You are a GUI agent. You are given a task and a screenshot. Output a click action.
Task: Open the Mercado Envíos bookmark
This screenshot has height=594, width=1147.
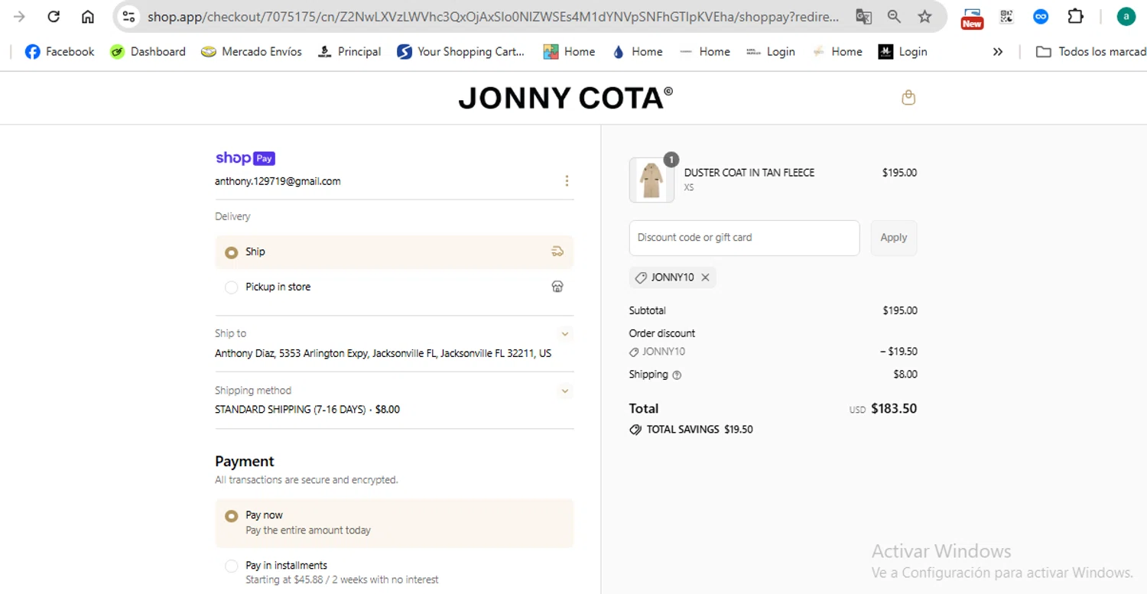[252, 51]
